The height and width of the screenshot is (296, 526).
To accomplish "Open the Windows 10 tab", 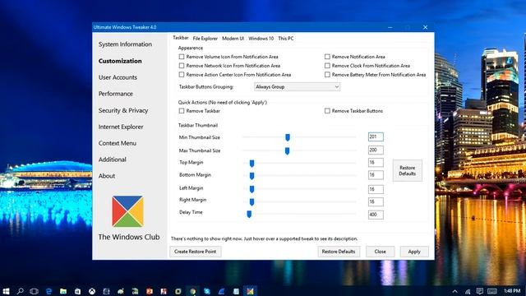I will (x=261, y=39).
